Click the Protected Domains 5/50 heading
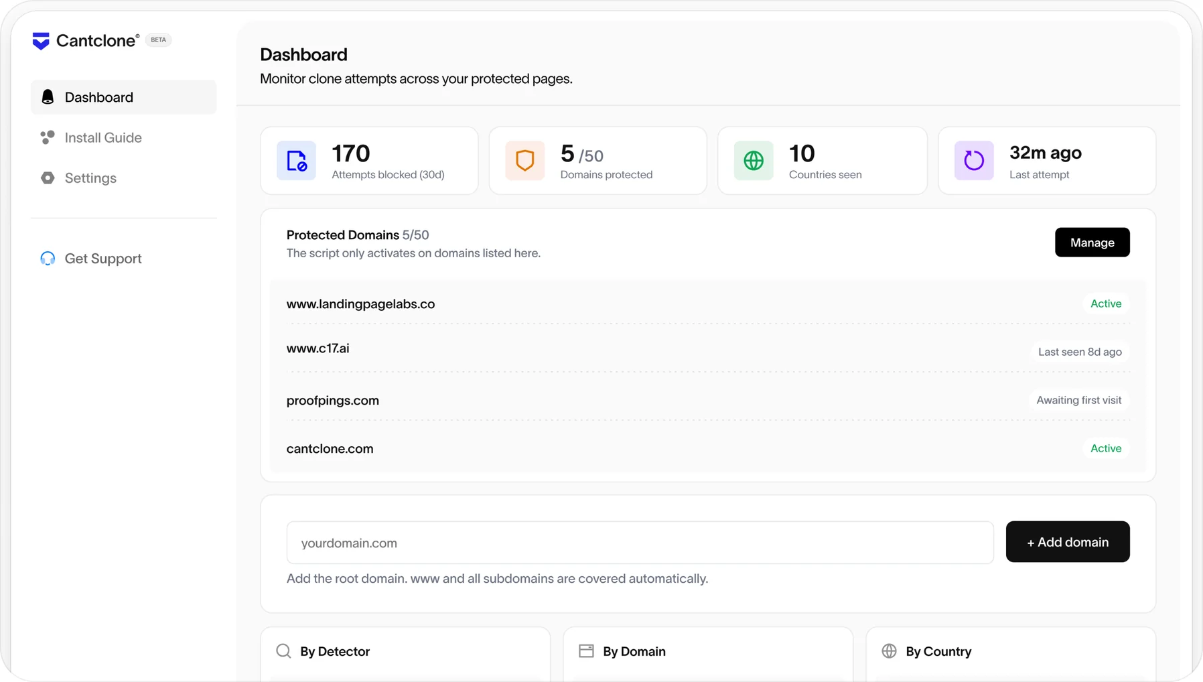This screenshot has height=682, width=1203. tap(358, 235)
